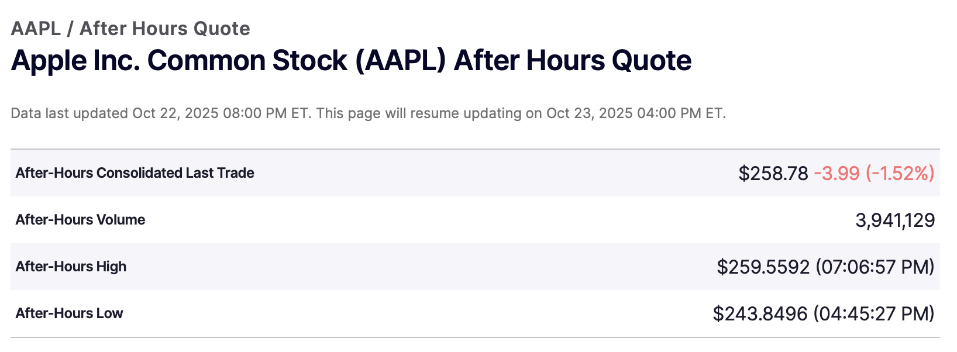
Task: Click the Apple Inc. Common Stock page heading
Action: coord(351,61)
